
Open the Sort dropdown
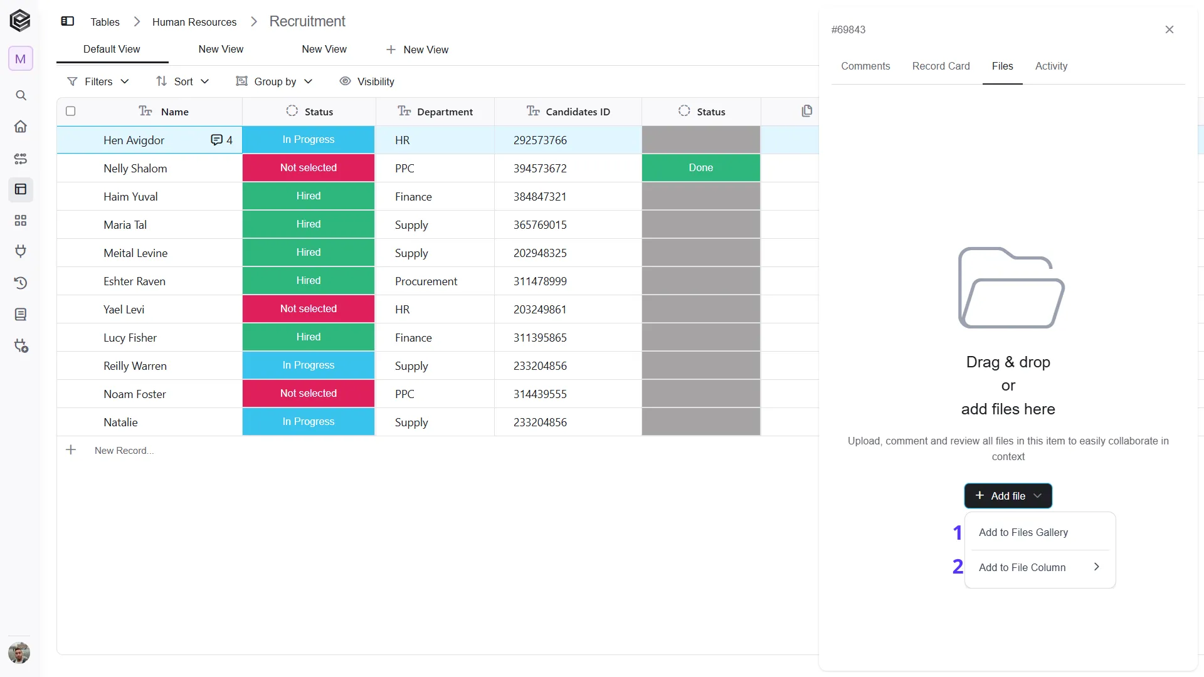click(182, 81)
